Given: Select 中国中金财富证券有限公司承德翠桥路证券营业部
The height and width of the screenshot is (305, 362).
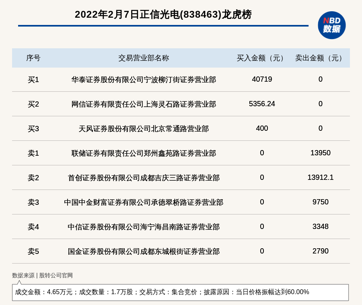Looking at the screenshot, I should 144,202.
